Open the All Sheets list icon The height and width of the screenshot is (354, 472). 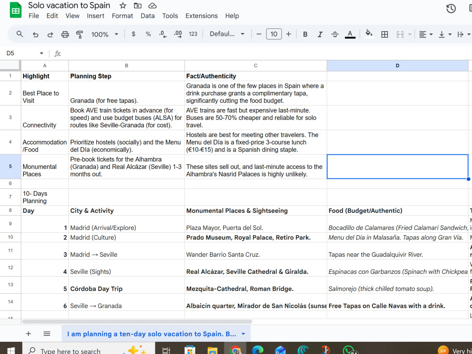pyautogui.click(x=47, y=334)
